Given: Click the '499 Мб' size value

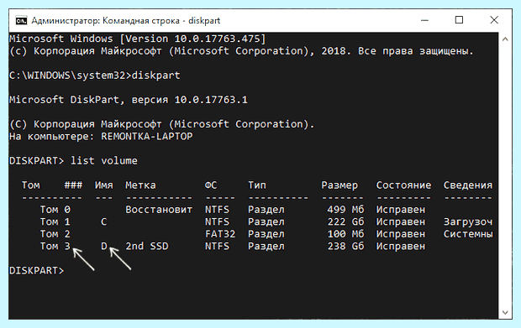Looking at the screenshot, I should click(x=345, y=210).
